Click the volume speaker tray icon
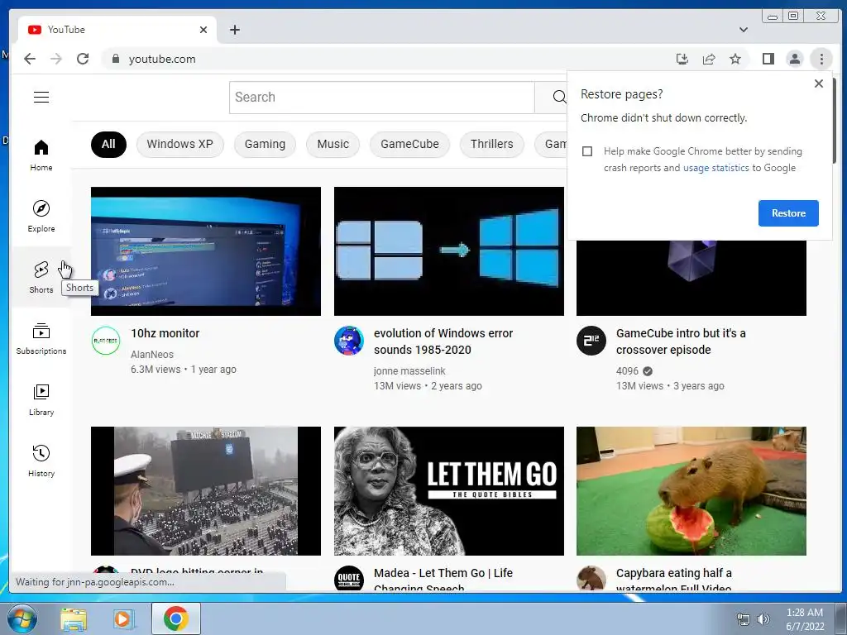This screenshot has height=635, width=847. tap(763, 619)
